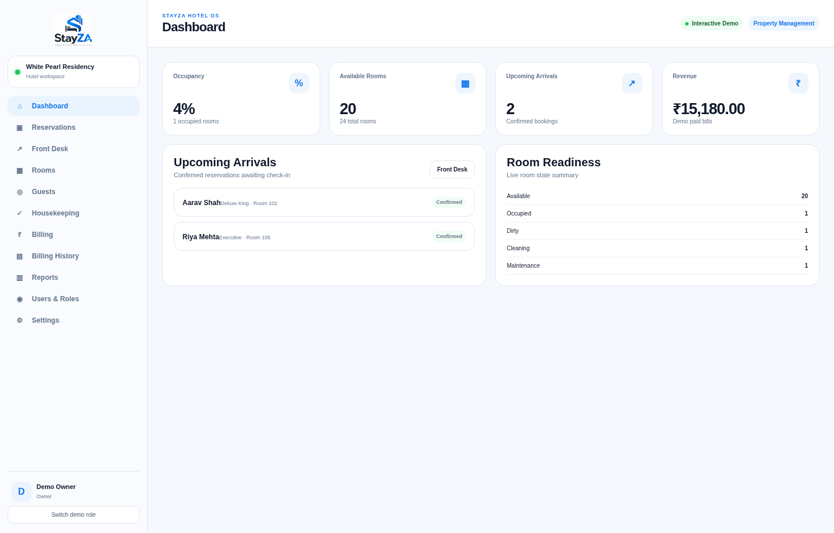The width and height of the screenshot is (834, 533).
Task: Click the Available Rooms grid icon
Action: (x=465, y=83)
